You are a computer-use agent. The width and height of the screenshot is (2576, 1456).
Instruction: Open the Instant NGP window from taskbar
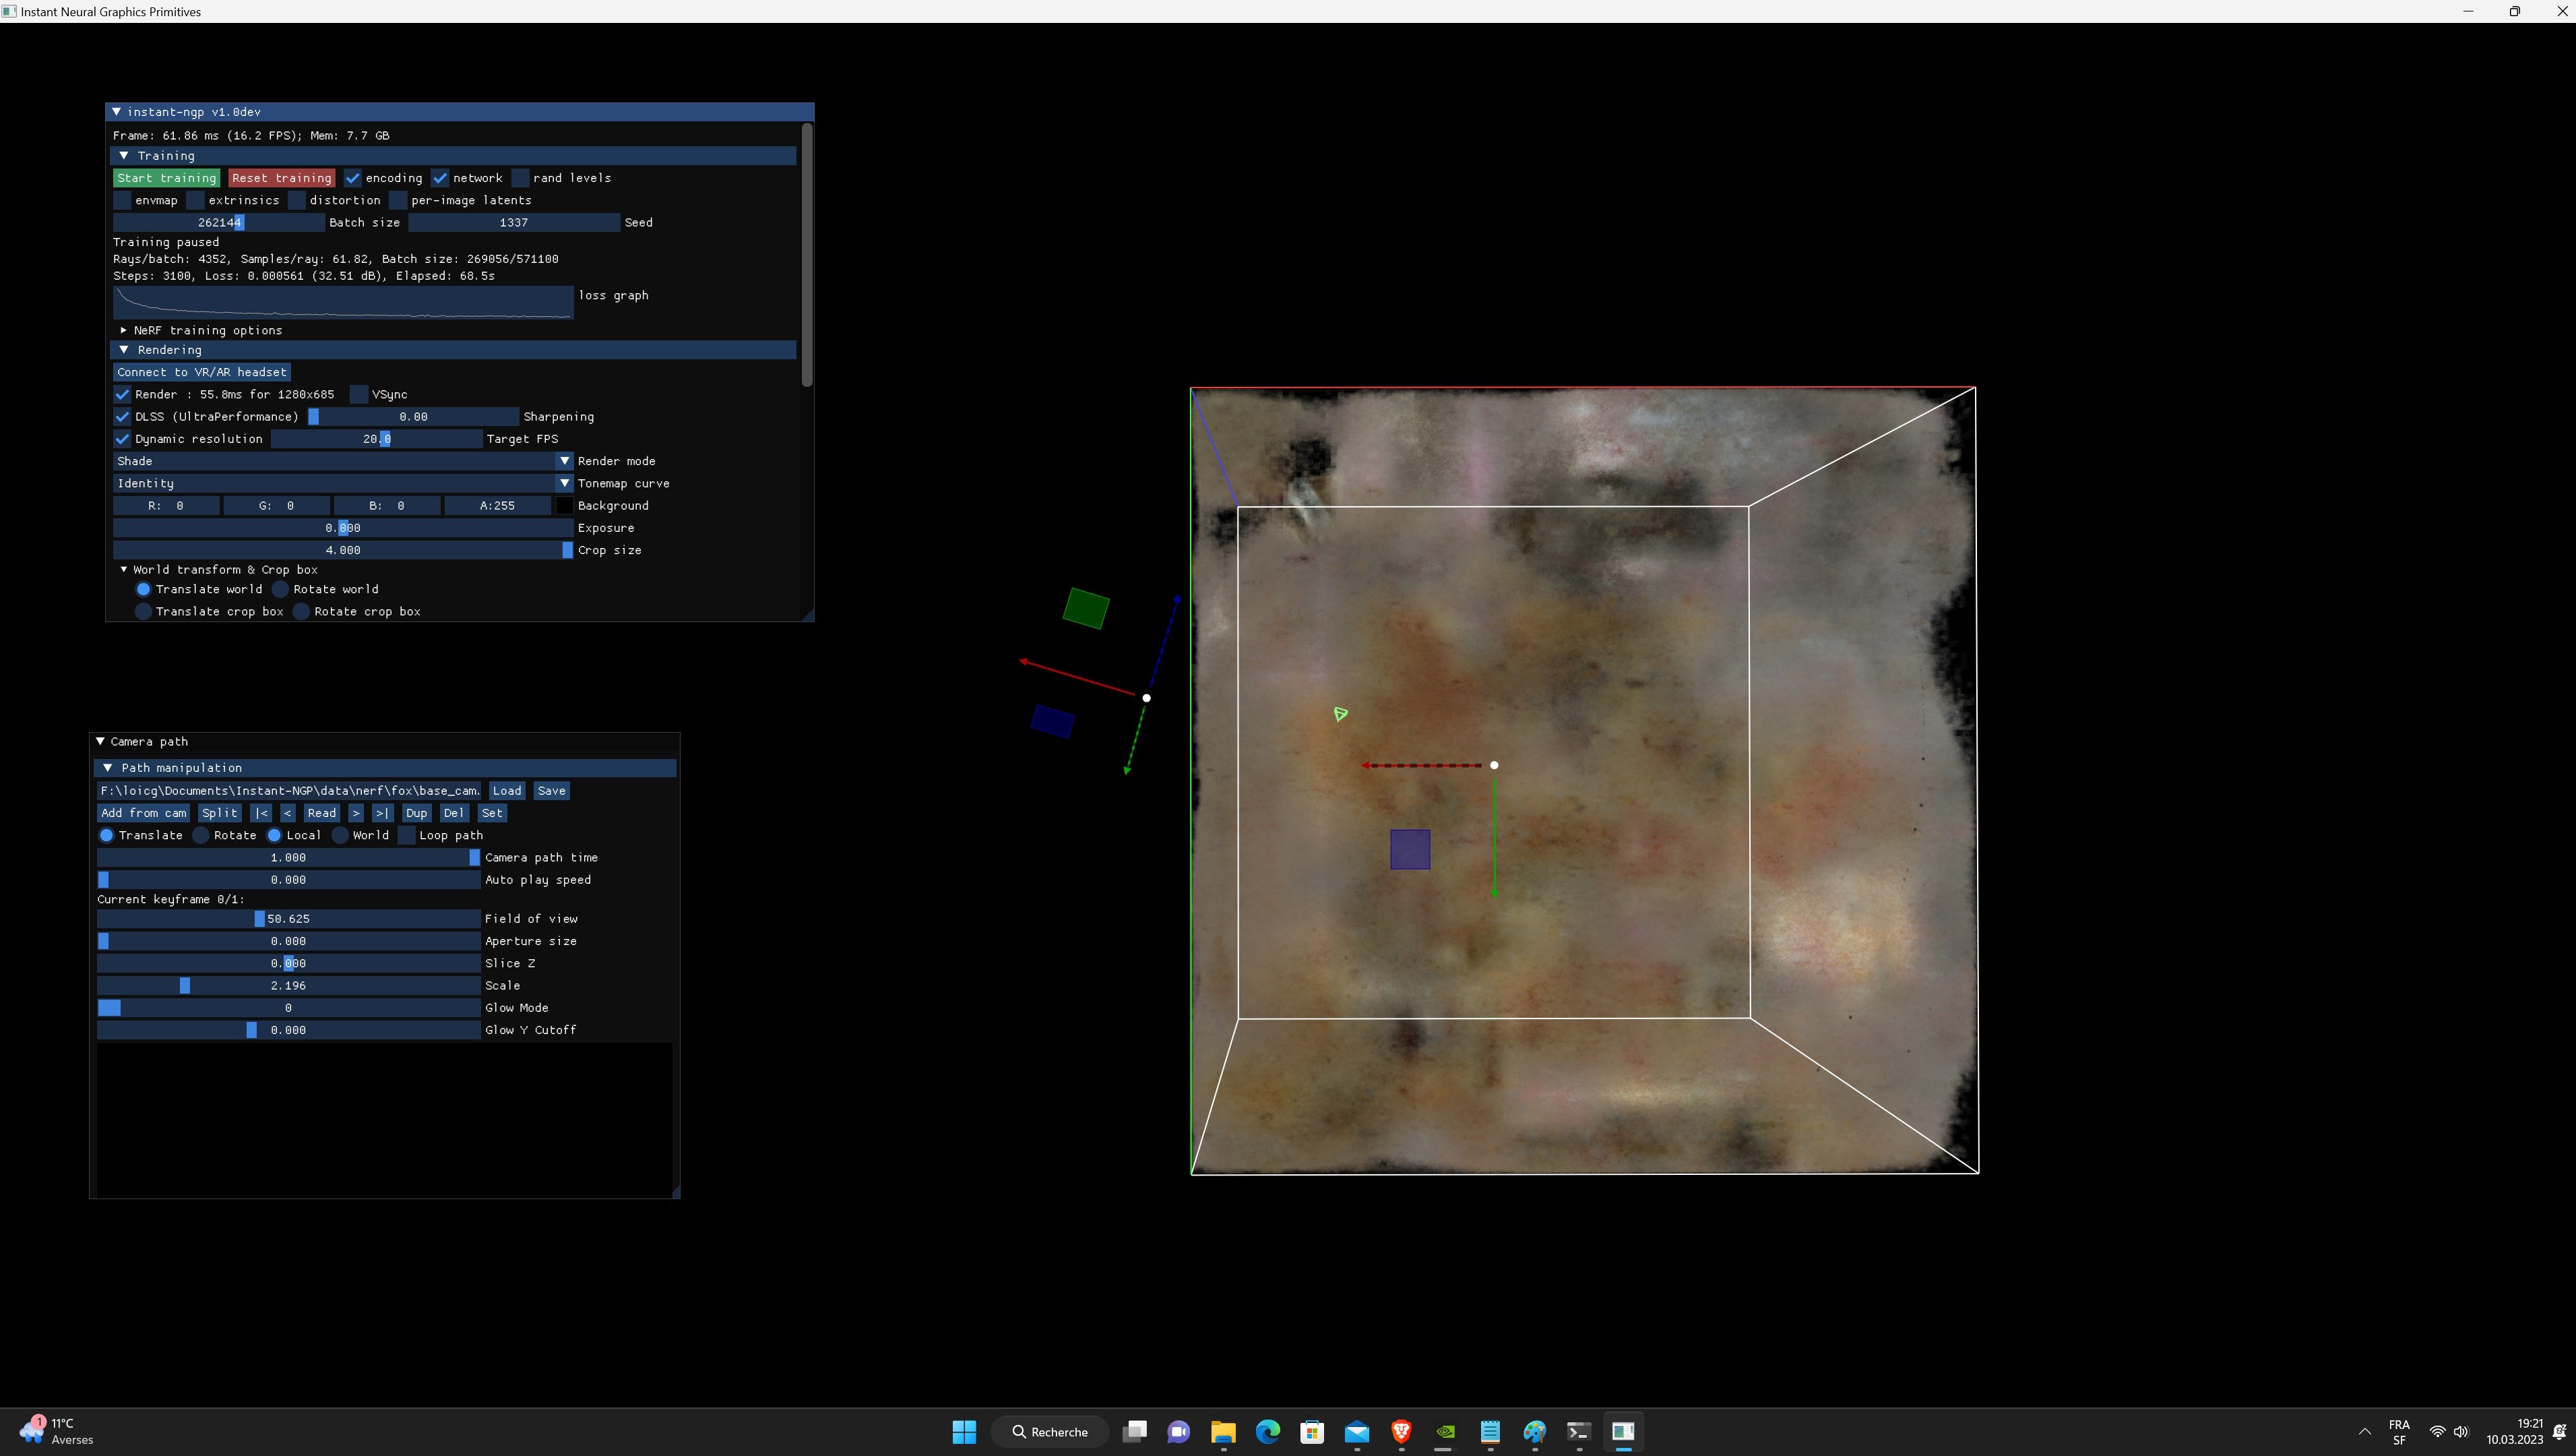click(x=1623, y=1432)
